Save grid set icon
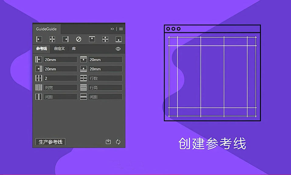The image size is (291, 175). point(108,142)
